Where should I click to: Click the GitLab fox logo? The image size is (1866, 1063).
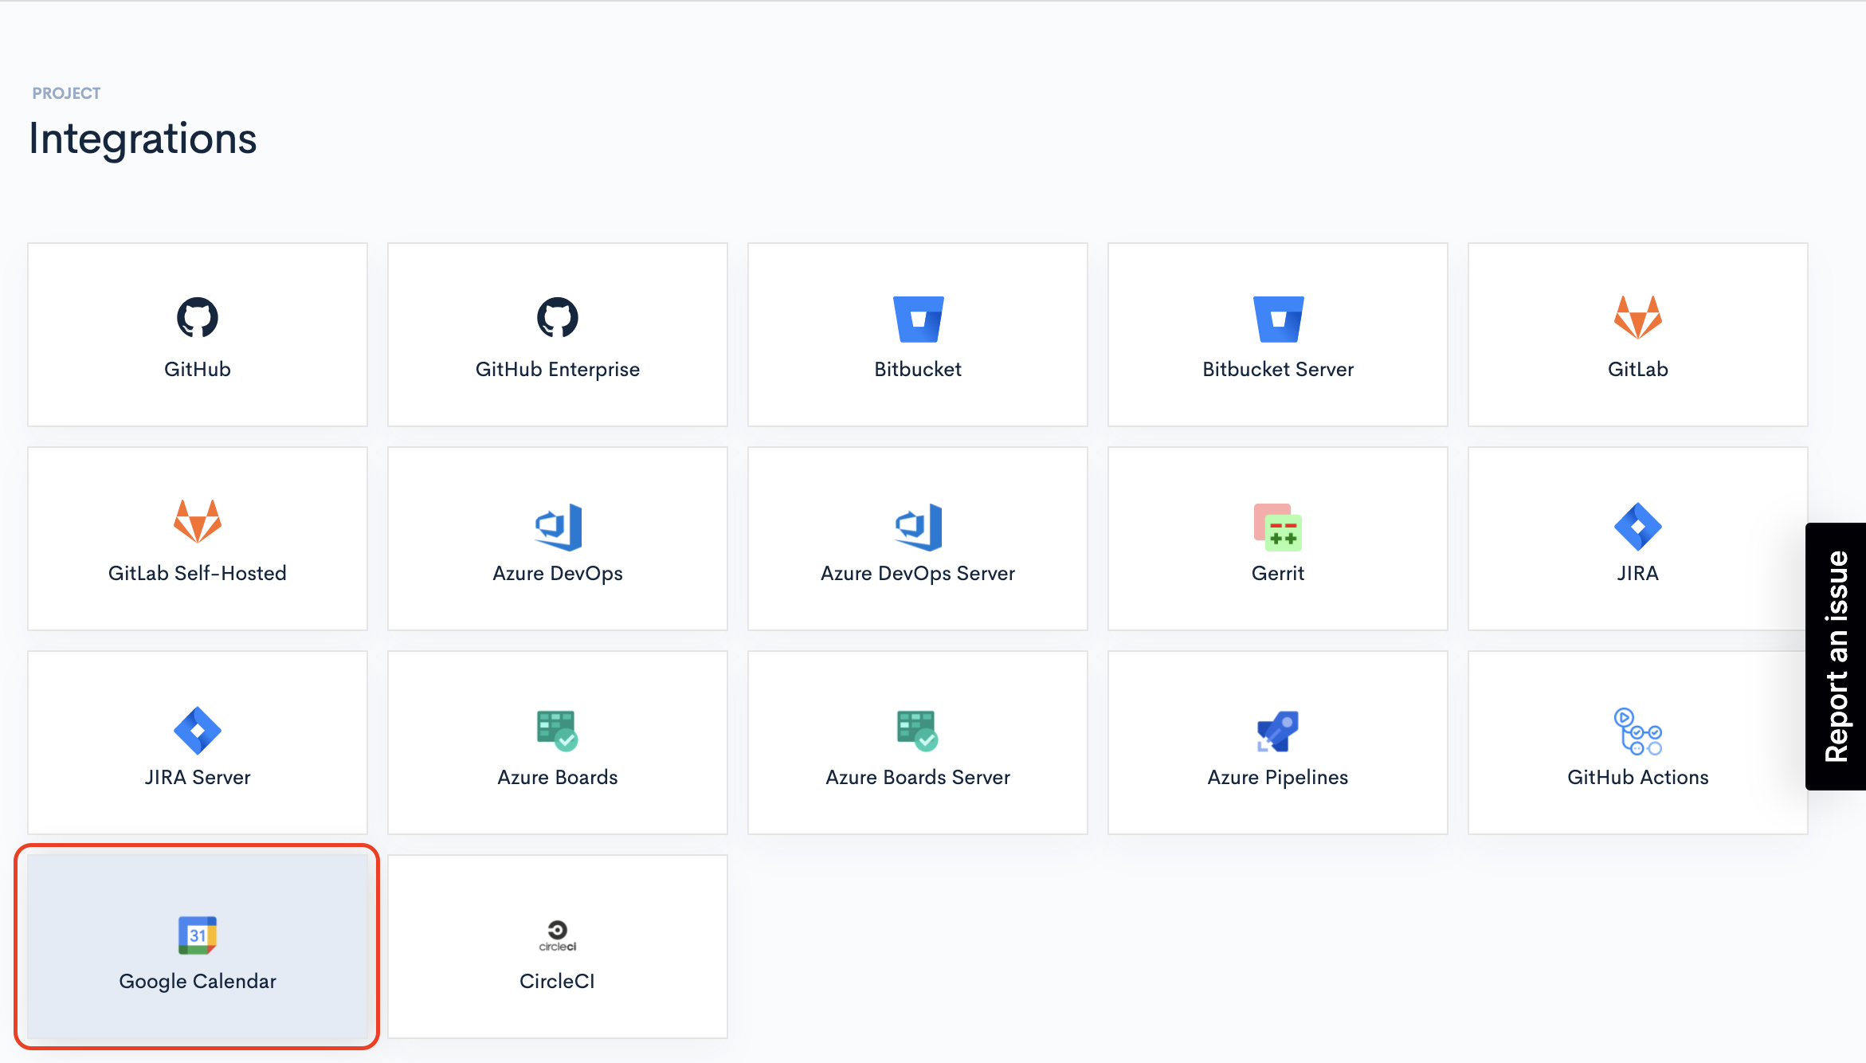tap(1637, 318)
